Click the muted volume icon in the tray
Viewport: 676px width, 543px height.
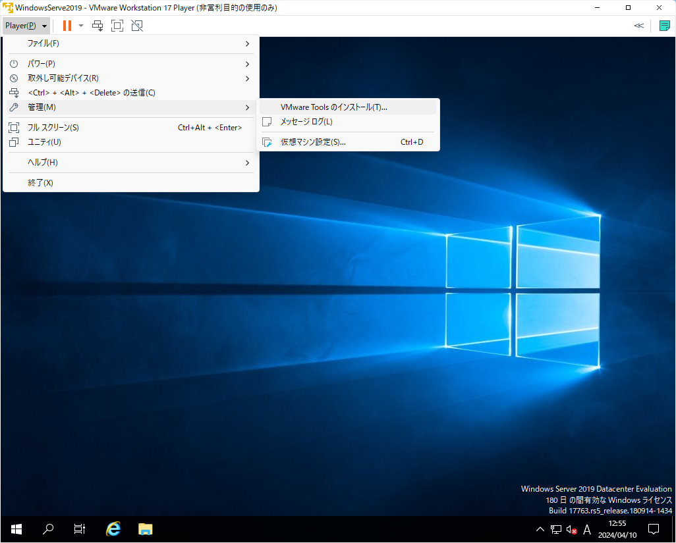coord(571,529)
